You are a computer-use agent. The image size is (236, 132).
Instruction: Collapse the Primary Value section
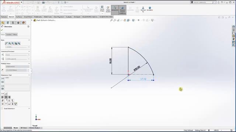[x=29, y=63]
